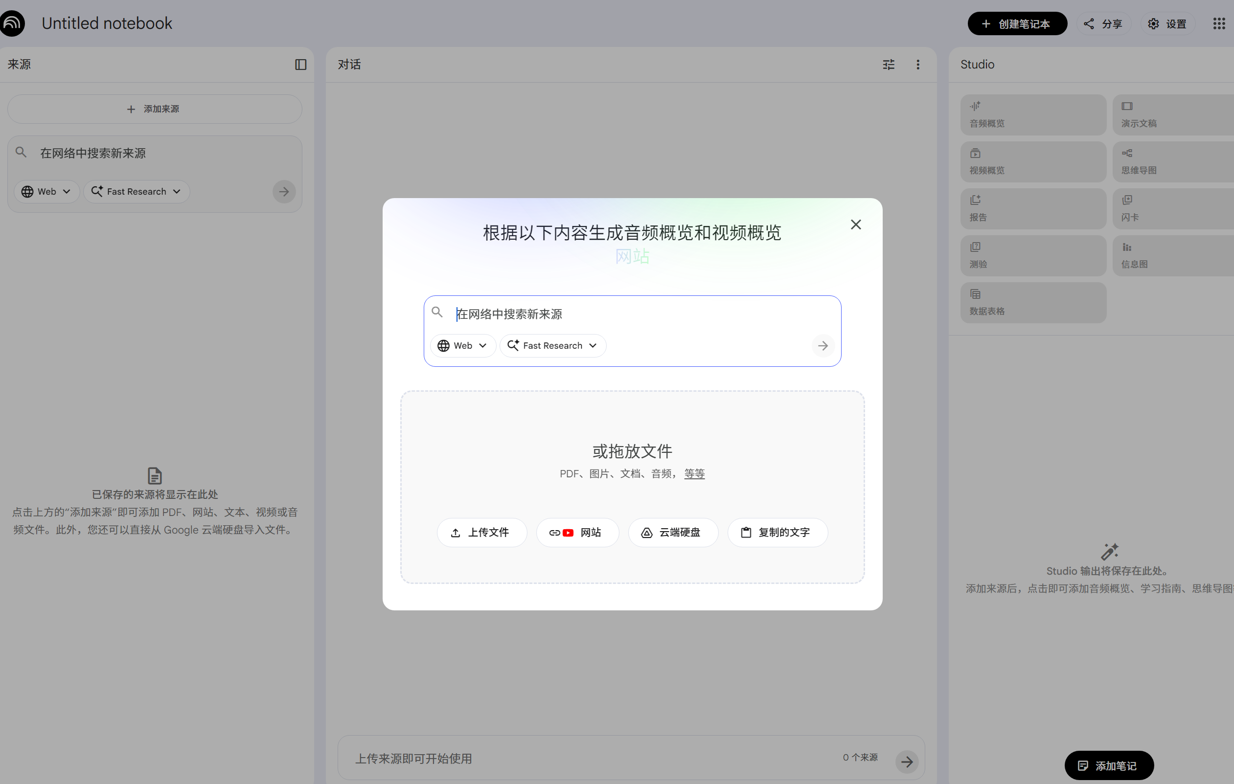The image size is (1234, 784).
Task: Collapse the 来源 sources panel
Action: click(300, 65)
